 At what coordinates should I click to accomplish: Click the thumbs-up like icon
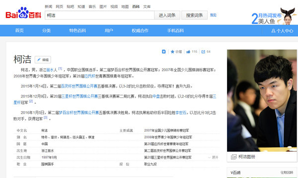pos(188,51)
